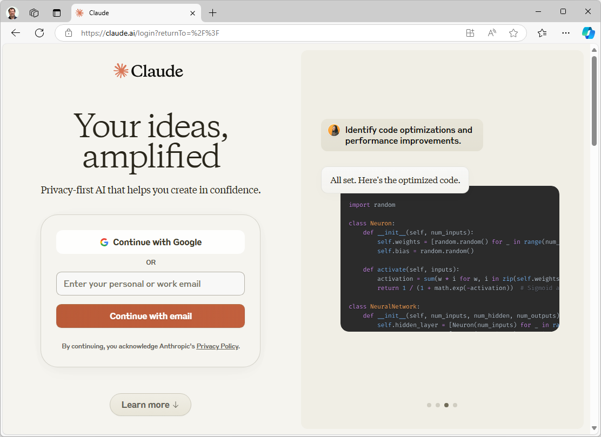The height and width of the screenshot is (437, 601).
Task: Go back with the back arrow
Action: (x=16, y=33)
